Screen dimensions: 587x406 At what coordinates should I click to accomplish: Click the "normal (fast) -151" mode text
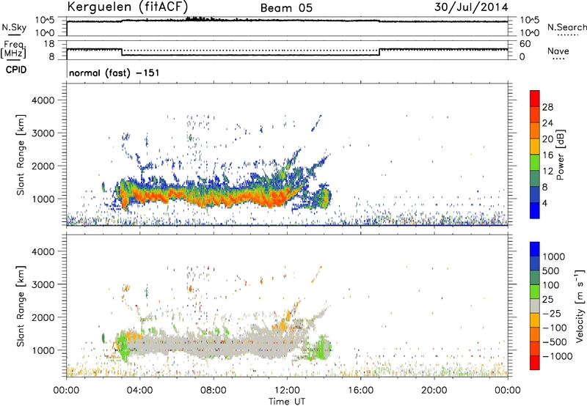pyautogui.click(x=114, y=73)
